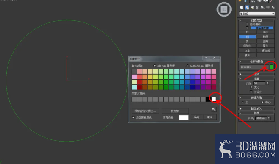Select the AutoCAD ACI 调色板 radio button
This screenshot has height=164, width=279.
click(187, 66)
